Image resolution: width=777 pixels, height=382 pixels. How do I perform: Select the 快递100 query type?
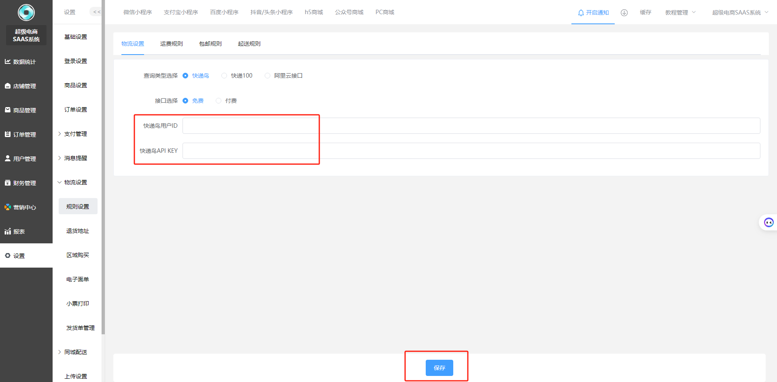[224, 76]
